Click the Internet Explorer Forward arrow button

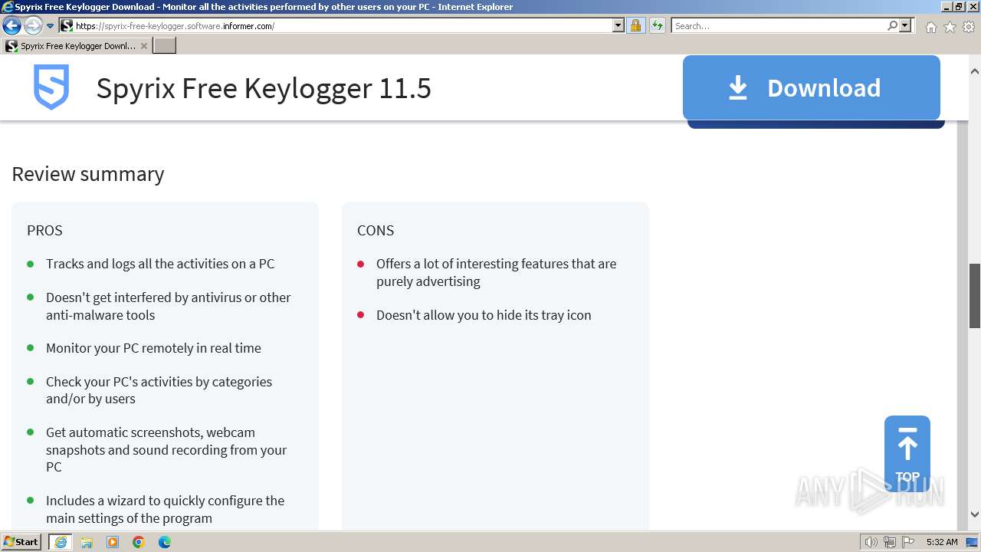coord(33,26)
